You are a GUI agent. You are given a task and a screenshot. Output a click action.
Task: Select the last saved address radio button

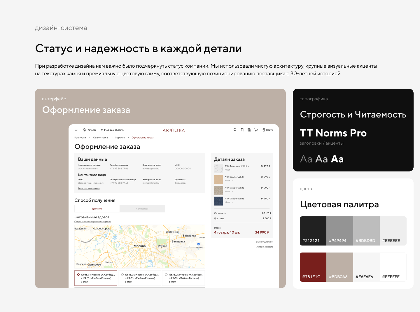(166, 275)
